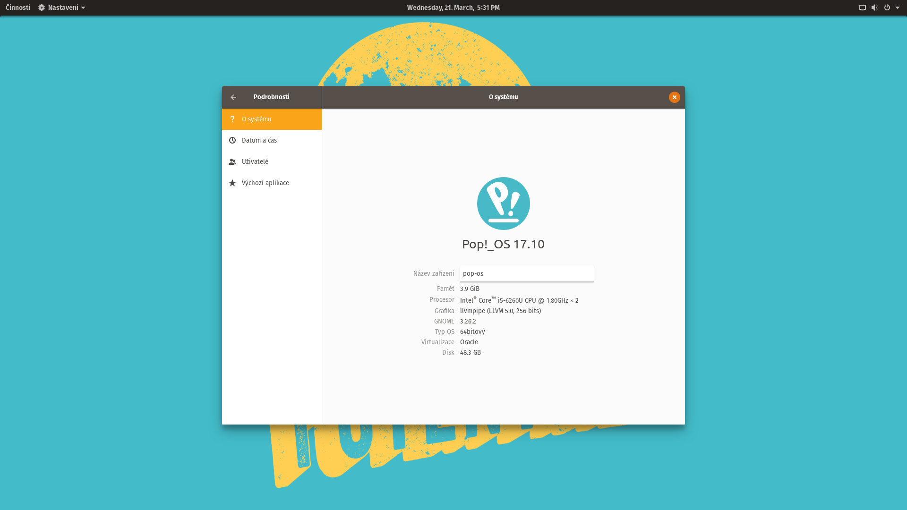Click the OS type value 64bitový

pyautogui.click(x=472, y=331)
